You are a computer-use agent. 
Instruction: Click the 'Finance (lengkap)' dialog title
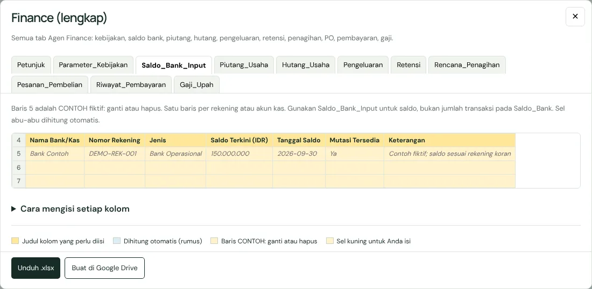(x=59, y=18)
